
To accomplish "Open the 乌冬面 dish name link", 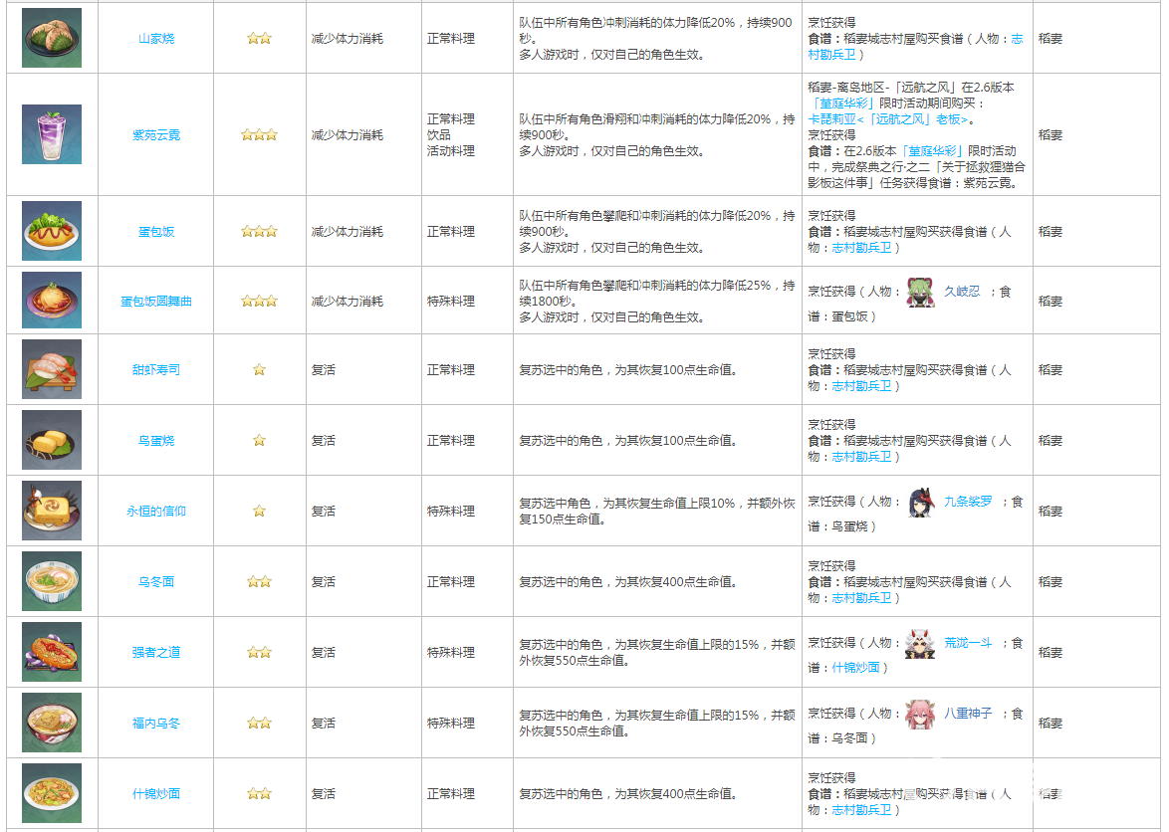I will tap(156, 582).
